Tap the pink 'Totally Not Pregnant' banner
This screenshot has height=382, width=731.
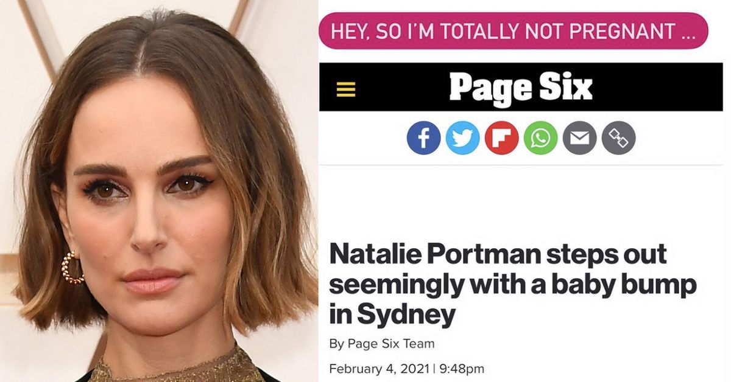(513, 30)
